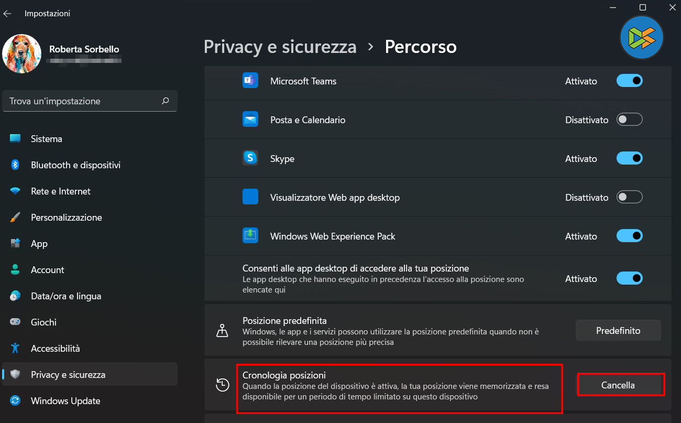Click the Windows Web Experience Pack icon

250,236
